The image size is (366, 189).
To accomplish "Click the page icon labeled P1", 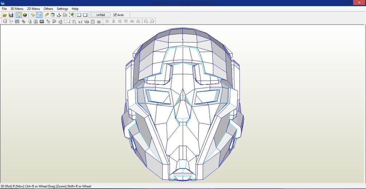I will pos(80,21).
